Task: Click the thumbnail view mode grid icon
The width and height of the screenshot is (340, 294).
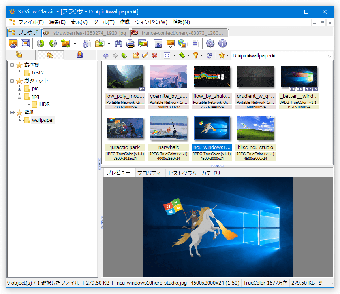Action: click(167, 56)
